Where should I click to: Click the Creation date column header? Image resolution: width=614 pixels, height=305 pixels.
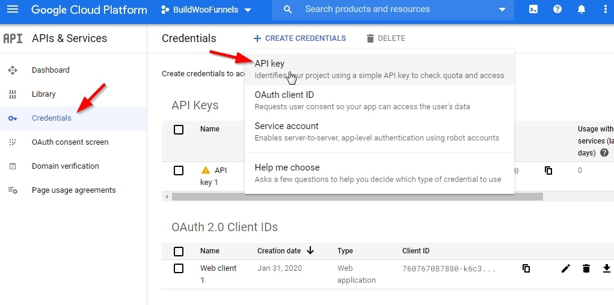point(279,251)
